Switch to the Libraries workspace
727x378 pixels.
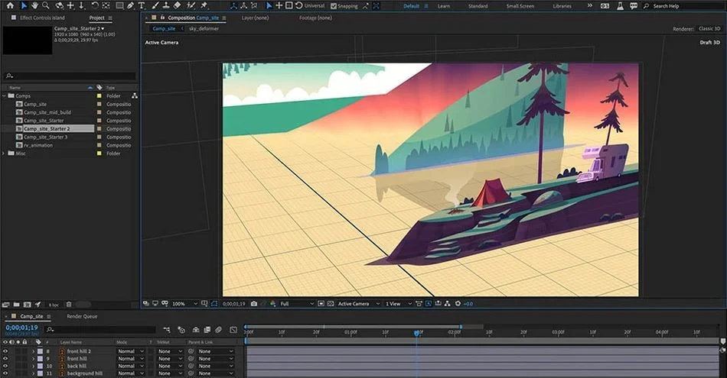pos(562,6)
